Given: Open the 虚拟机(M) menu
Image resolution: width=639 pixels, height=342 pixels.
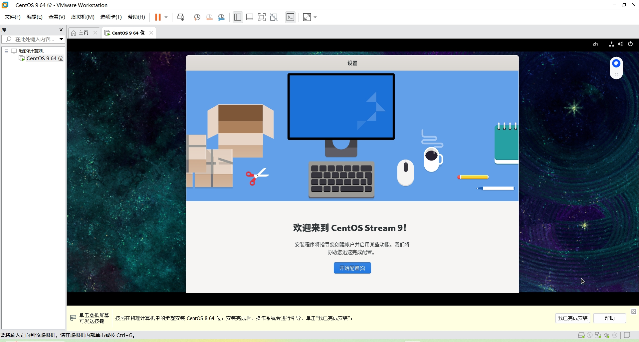Looking at the screenshot, I should [x=83, y=17].
